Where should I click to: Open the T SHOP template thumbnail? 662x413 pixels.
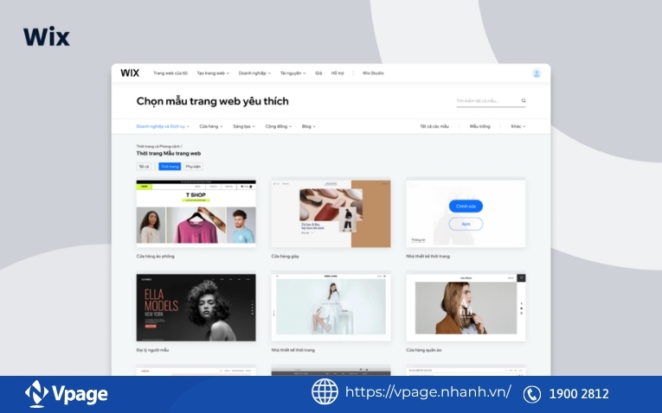(x=196, y=212)
